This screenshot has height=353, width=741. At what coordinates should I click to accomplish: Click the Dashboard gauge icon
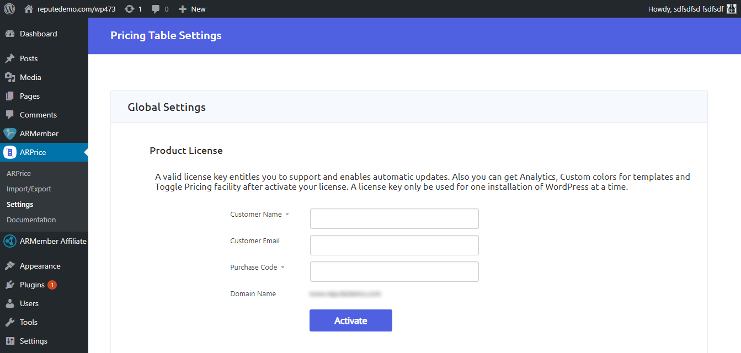[x=10, y=34]
